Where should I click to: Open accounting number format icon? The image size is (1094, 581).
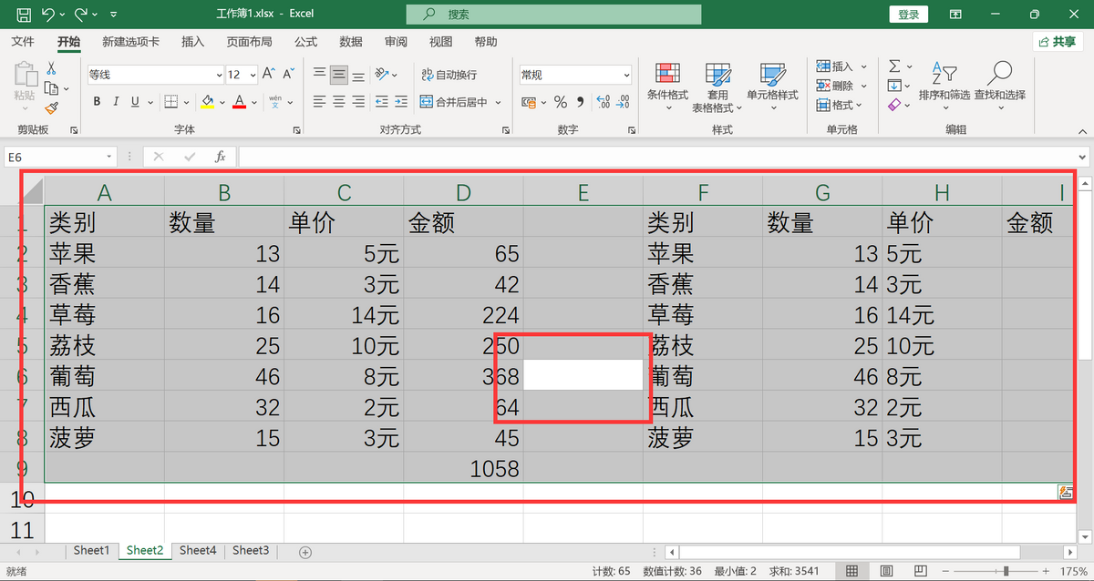point(529,102)
